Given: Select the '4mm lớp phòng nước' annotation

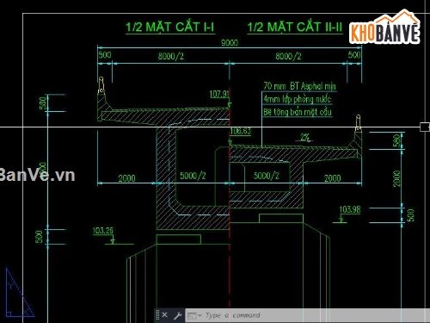Looking at the screenshot, I should [298, 99].
